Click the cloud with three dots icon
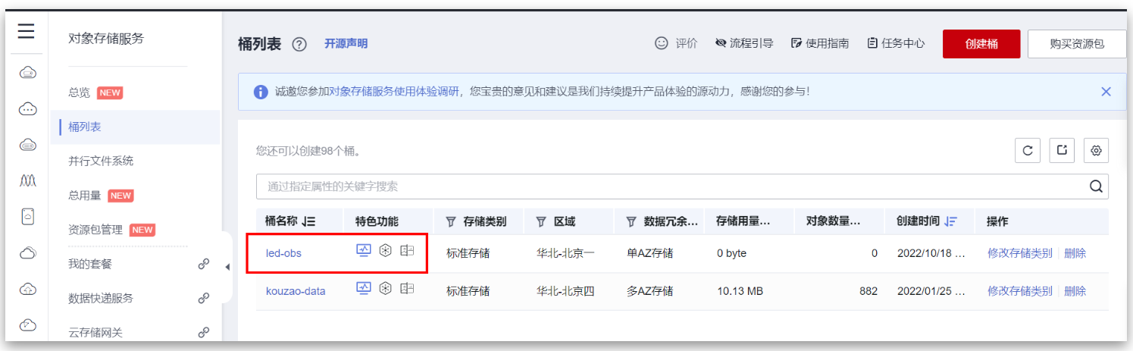1133x351 pixels. [27, 108]
